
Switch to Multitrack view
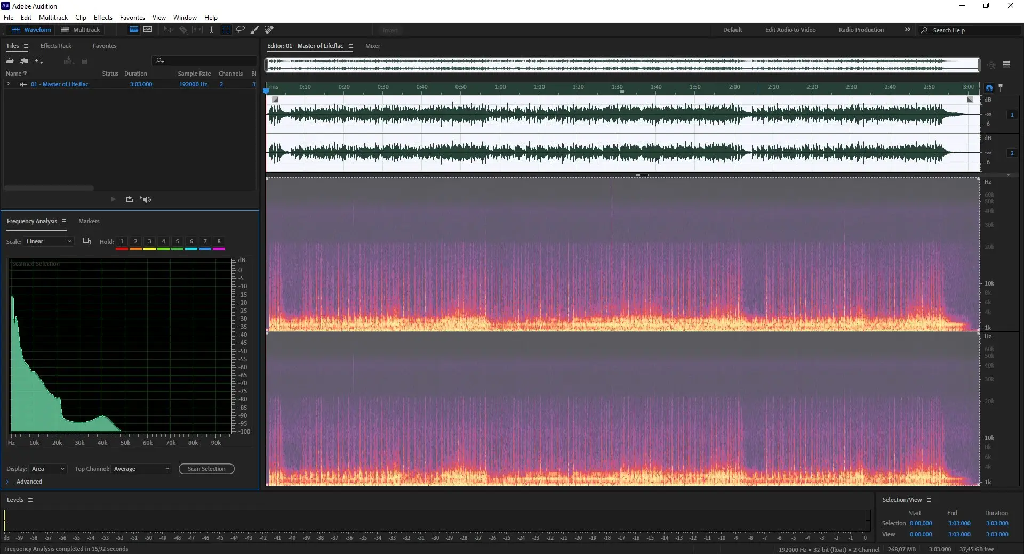click(81, 30)
